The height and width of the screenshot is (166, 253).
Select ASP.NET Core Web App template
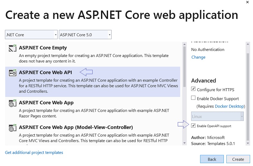(x=93, y=109)
